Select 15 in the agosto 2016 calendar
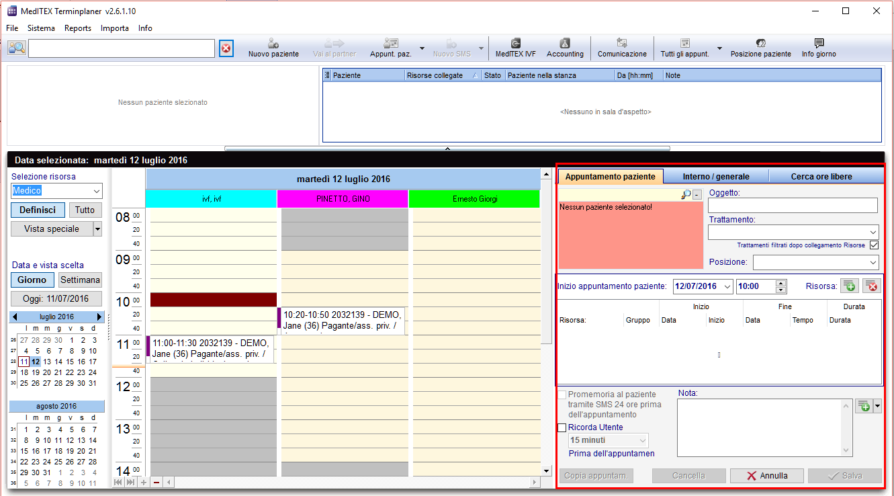This screenshot has width=894, height=496. coord(25,451)
